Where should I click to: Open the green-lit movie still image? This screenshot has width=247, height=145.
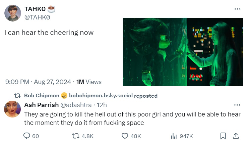click(183, 52)
